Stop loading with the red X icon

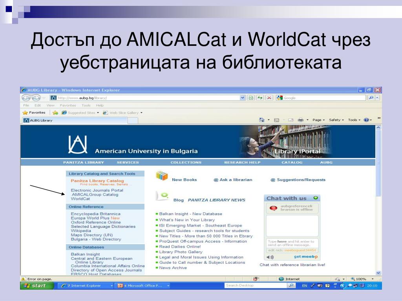[x=269, y=98]
